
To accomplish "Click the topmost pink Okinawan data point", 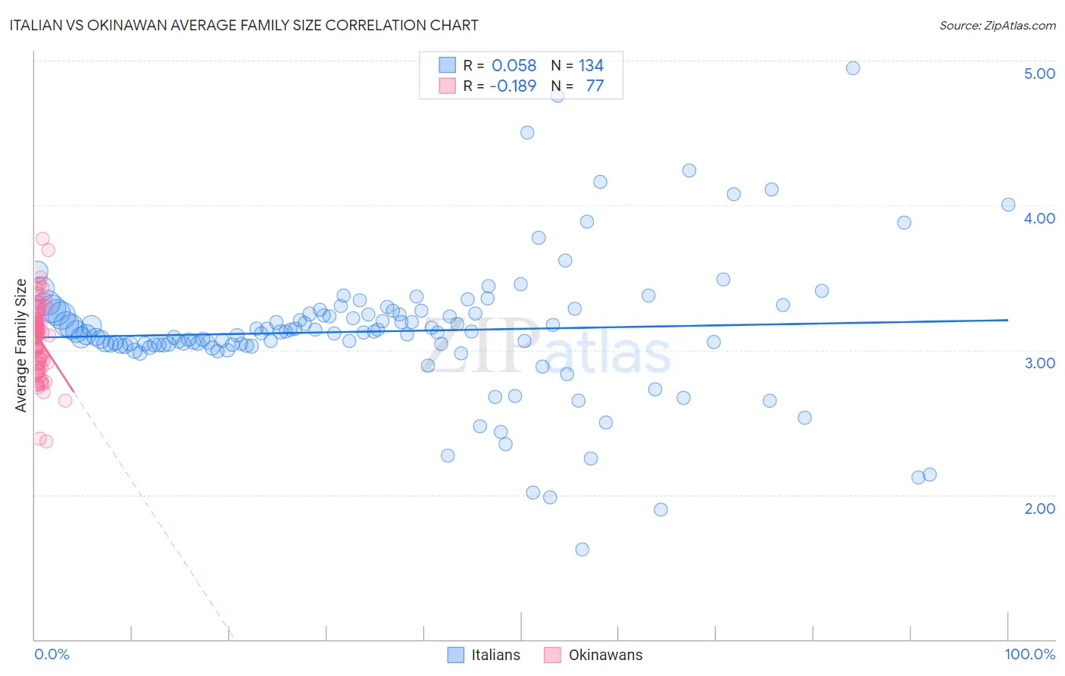I will coord(42,239).
